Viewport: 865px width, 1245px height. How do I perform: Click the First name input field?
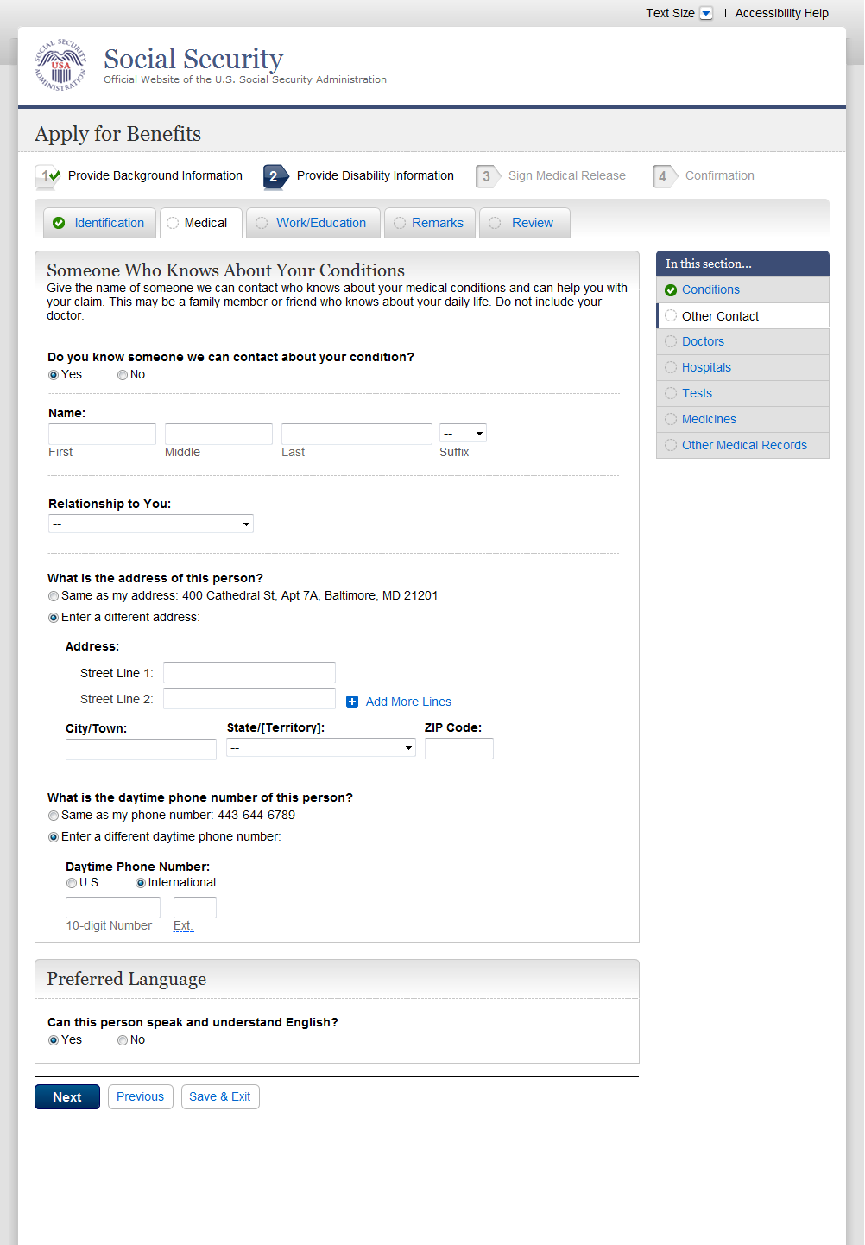click(102, 434)
